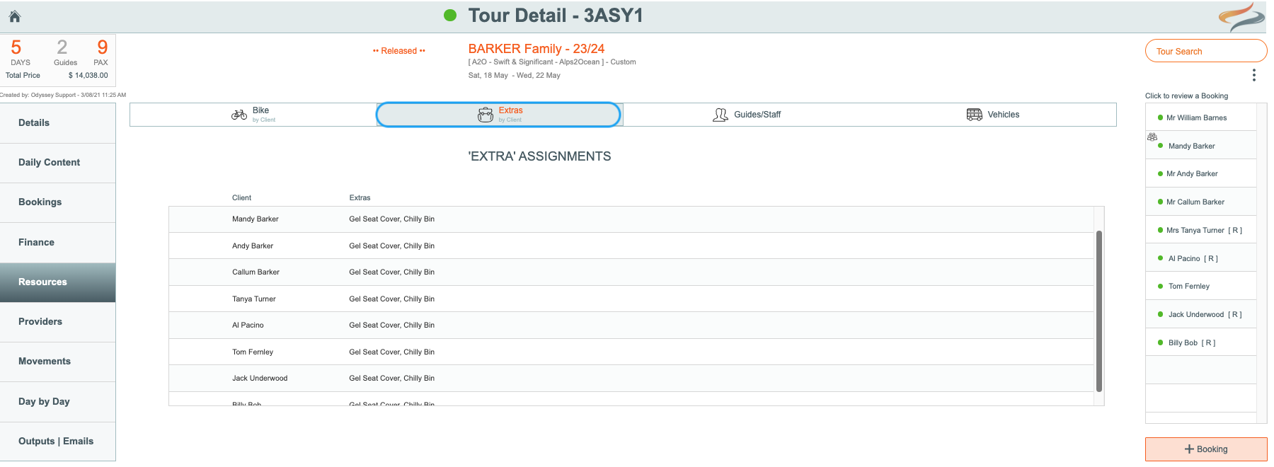Screen dimensions: 1274x467
Task: Click the Released status label
Action: [x=399, y=51]
